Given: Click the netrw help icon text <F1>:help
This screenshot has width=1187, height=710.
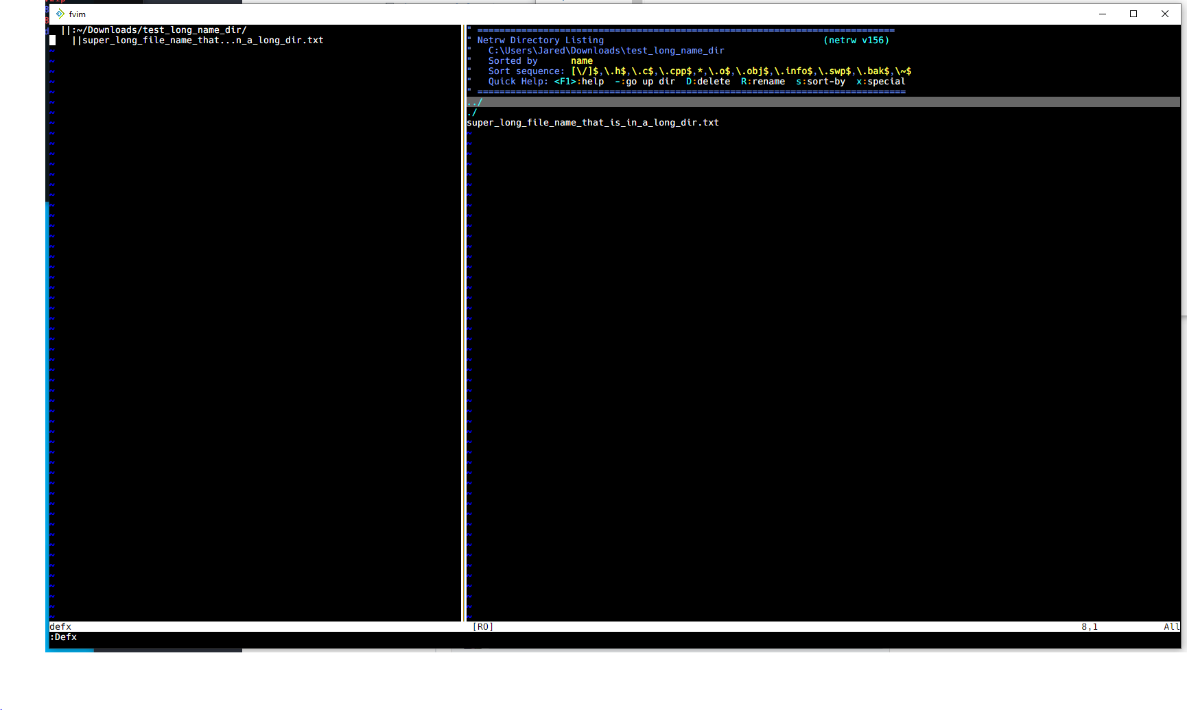Looking at the screenshot, I should [x=578, y=81].
